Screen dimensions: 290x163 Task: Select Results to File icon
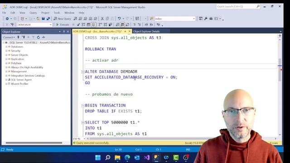point(127,24)
